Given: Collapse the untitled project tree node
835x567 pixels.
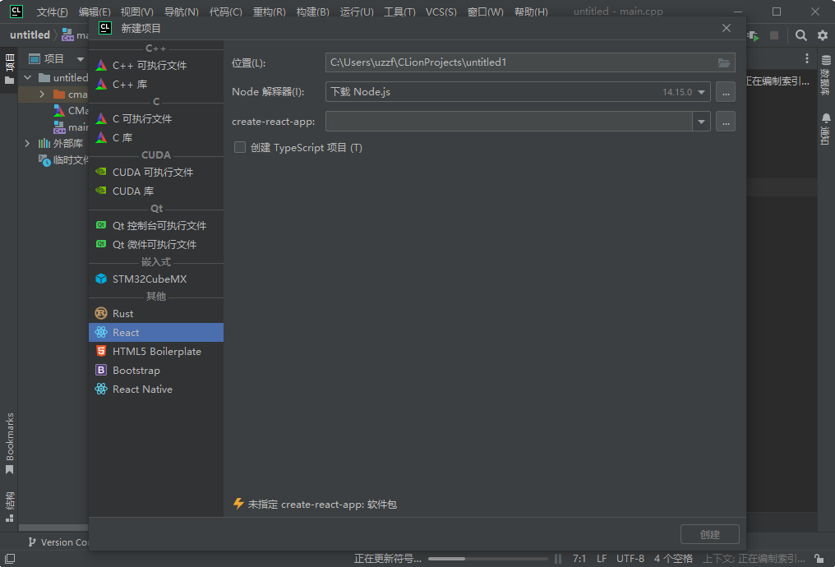Looking at the screenshot, I should pyautogui.click(x=28, y=78).
